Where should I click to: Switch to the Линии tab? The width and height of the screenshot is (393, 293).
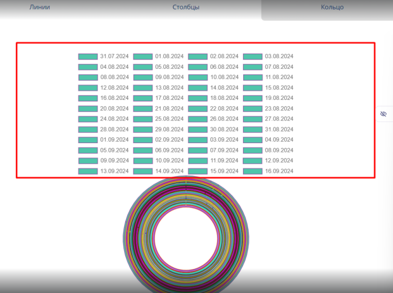pos(40,7)
